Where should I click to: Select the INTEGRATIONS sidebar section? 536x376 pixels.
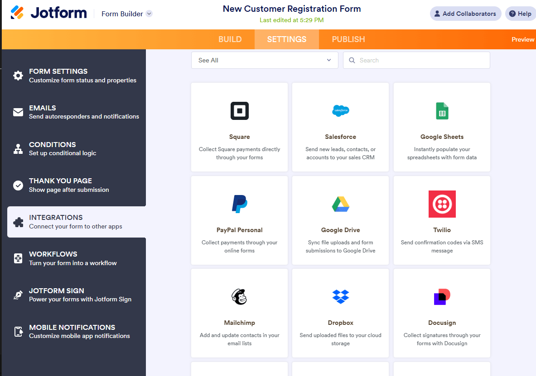pyautogui.click(x=77, y=222)
